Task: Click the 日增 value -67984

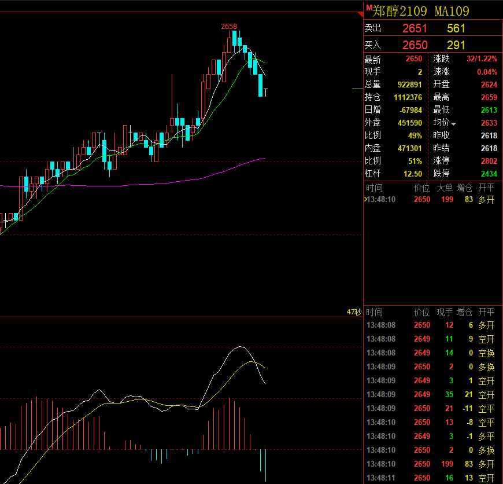Action: tap(410, 110)
